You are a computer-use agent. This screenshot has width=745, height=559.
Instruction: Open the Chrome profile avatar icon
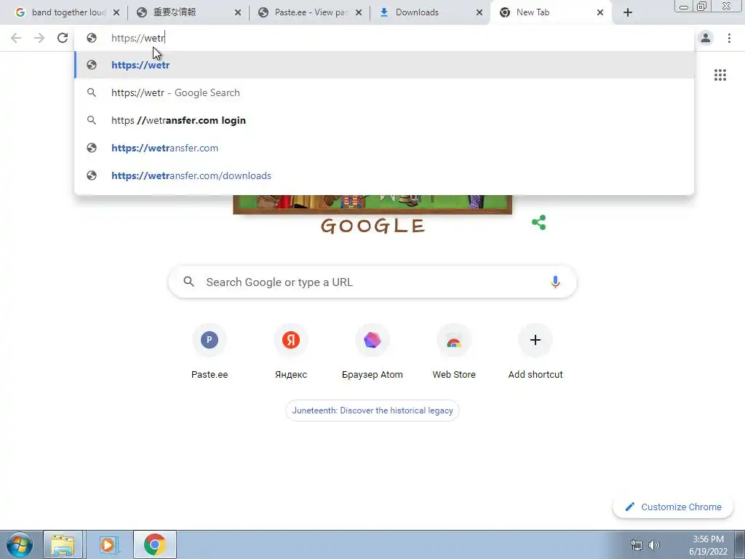[x=706, y=38]
